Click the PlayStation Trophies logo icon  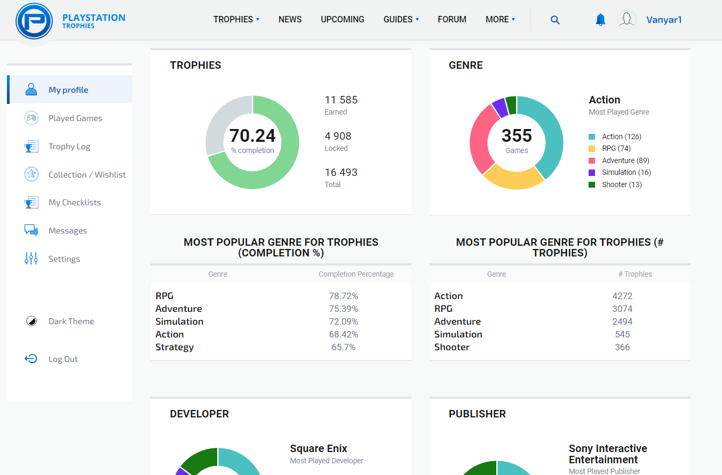coord(34,21)
